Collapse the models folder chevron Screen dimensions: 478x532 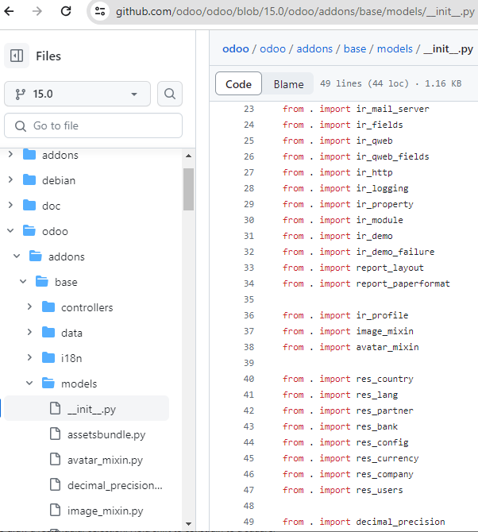29,384
